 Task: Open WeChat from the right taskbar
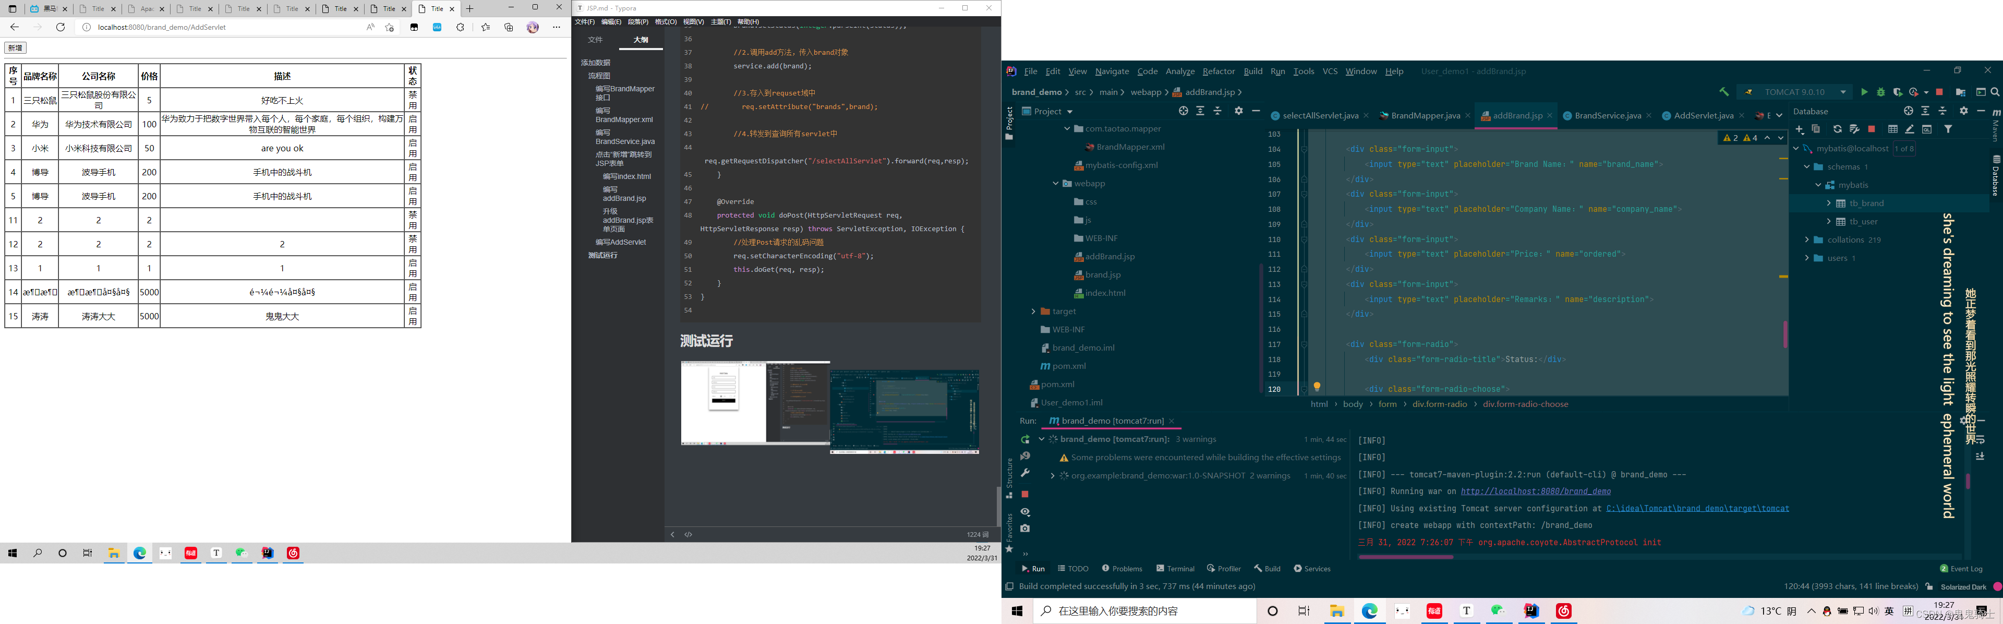[x=1499, y=611]
